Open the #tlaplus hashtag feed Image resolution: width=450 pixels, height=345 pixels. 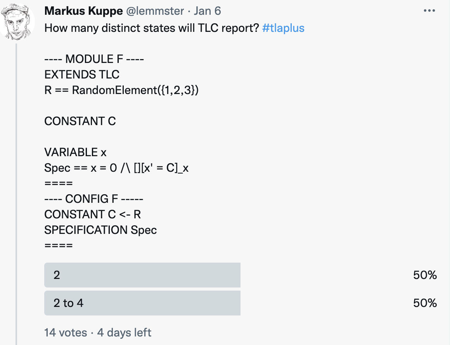coord(284,28)
